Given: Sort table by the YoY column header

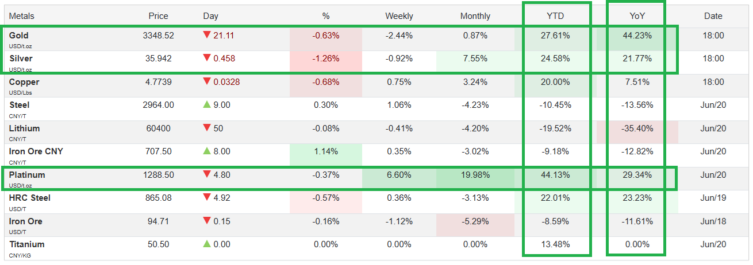Looking at the screenshot, I should (x=637, y=16).
